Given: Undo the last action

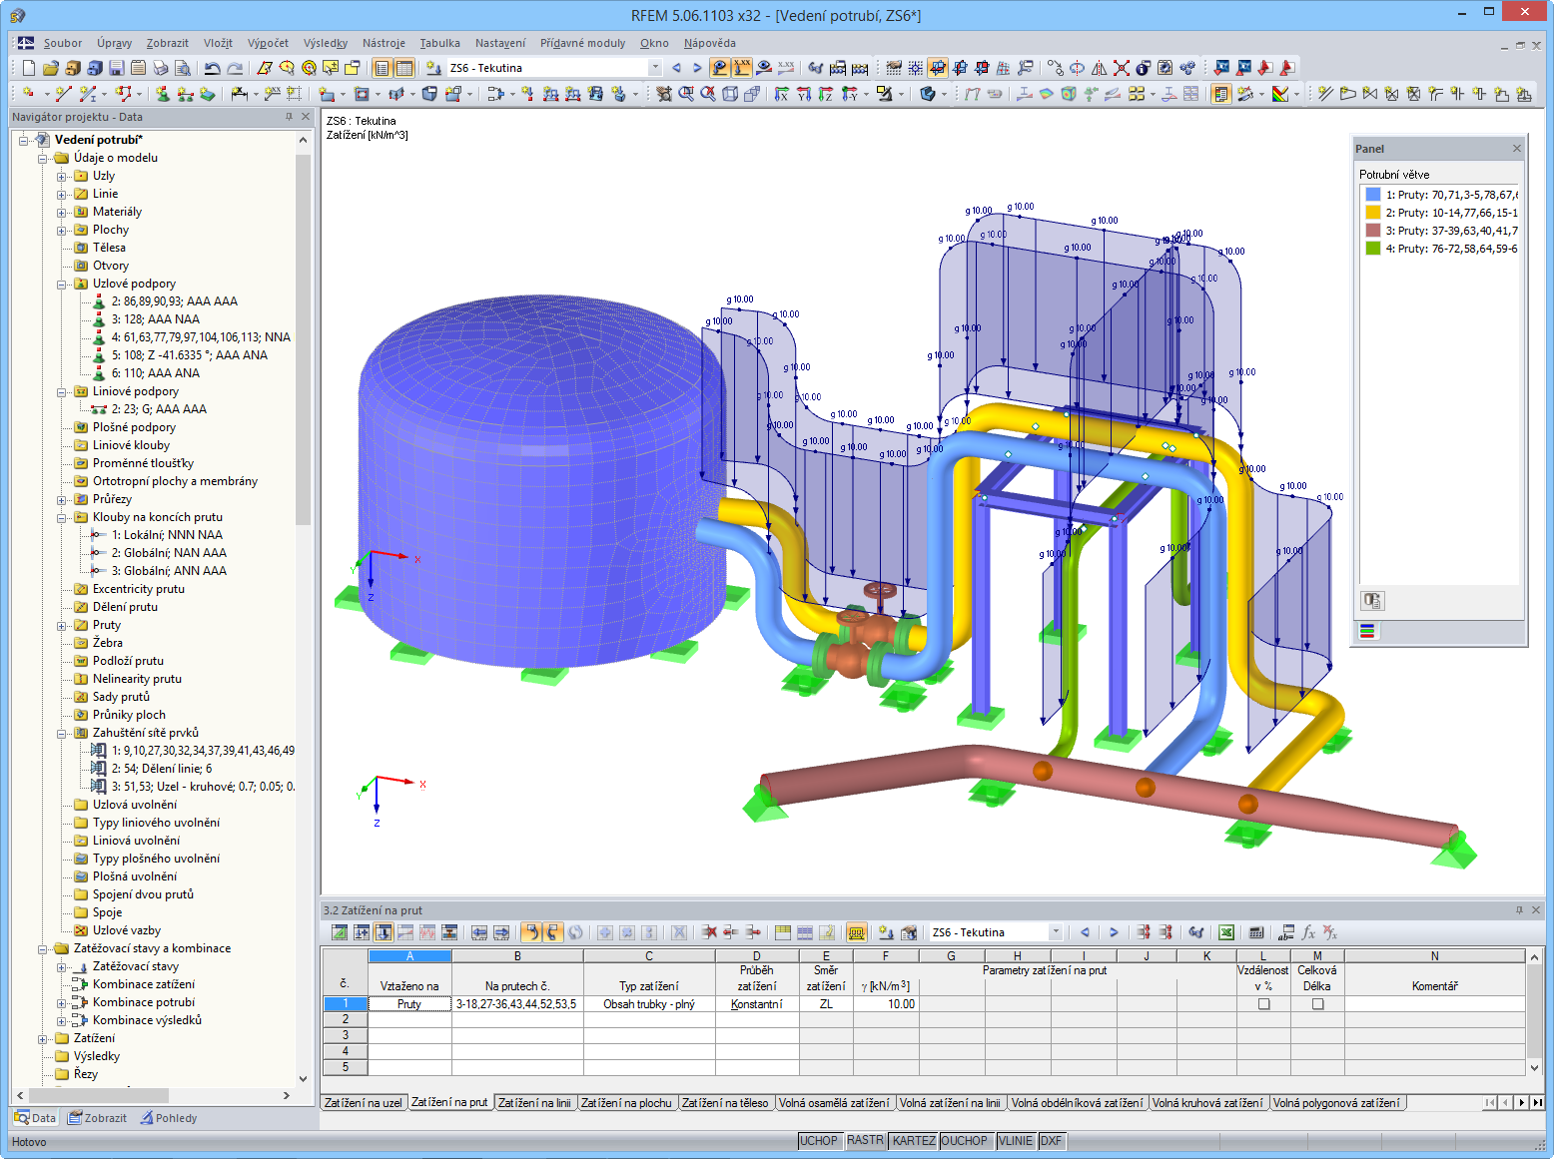Looking at the screenshot, I should click(x=212, y=68).
